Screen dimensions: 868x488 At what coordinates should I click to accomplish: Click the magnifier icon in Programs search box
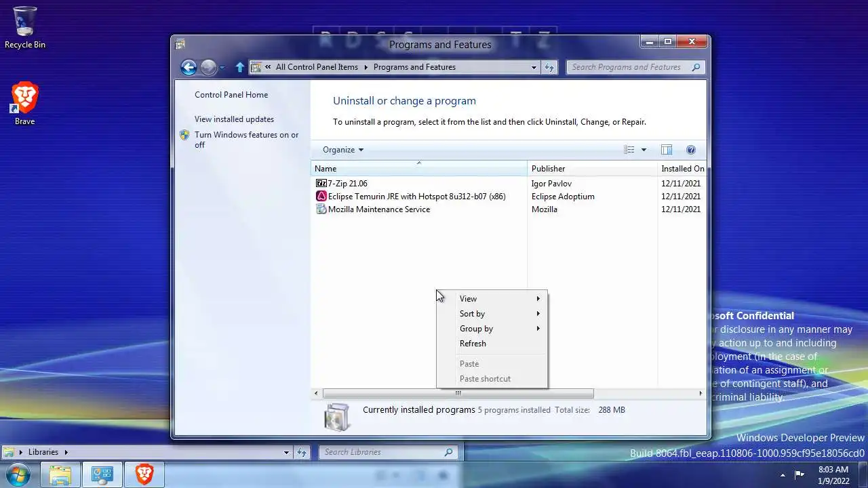(696, 67)
